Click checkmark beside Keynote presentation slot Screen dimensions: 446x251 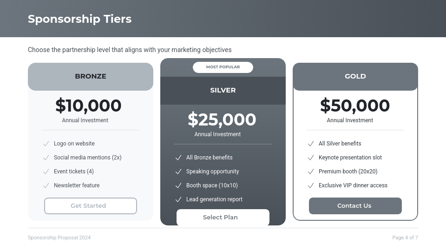(311, 158)
